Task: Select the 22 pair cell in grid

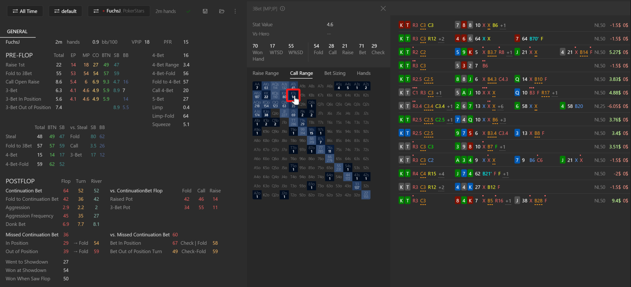Action: point(366,195)
